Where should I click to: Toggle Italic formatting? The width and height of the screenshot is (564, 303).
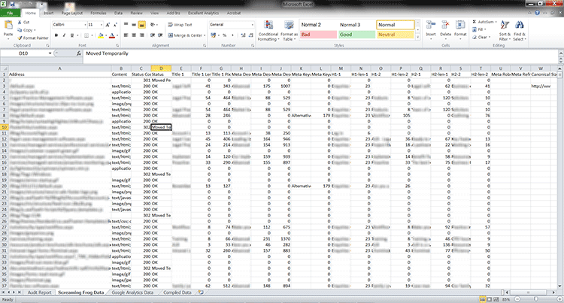coord(65,35)
